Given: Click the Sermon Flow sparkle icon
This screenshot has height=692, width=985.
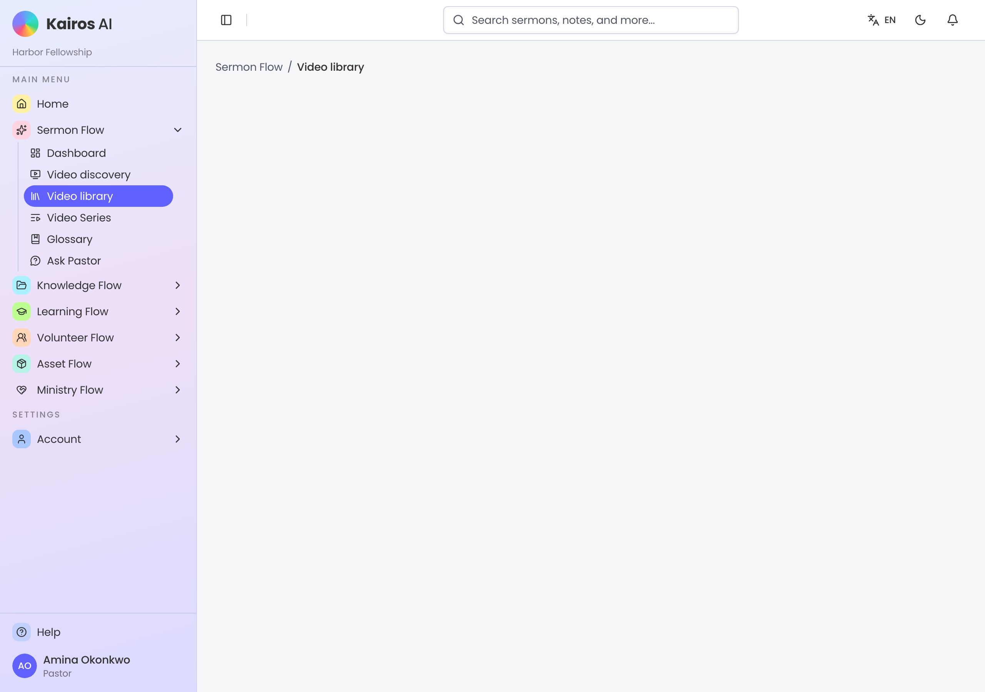Looking at the screenshot, I should pos(22,130).
